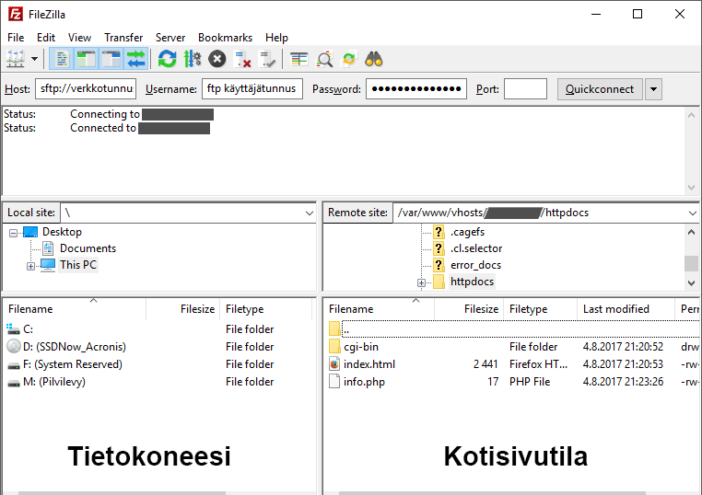The image size is (702, 495).
Task: Open Quickconnect history dropdown arrow
Action: (654, 89)
